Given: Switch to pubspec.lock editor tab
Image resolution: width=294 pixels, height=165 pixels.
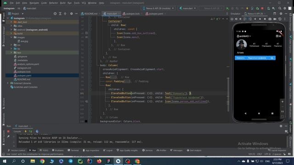Looking at the screenshot, I should pyautogui.click(x=131, y=14).
